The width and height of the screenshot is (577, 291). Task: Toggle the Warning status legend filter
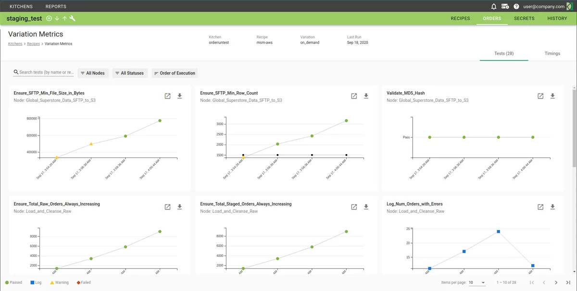pos(59,282)
